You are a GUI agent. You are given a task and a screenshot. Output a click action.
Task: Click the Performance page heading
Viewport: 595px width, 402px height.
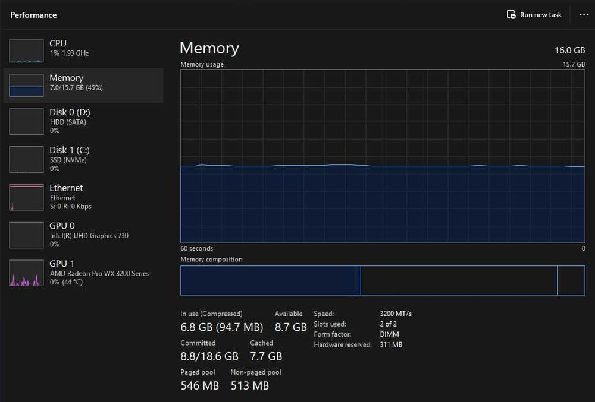click(33, 15)
